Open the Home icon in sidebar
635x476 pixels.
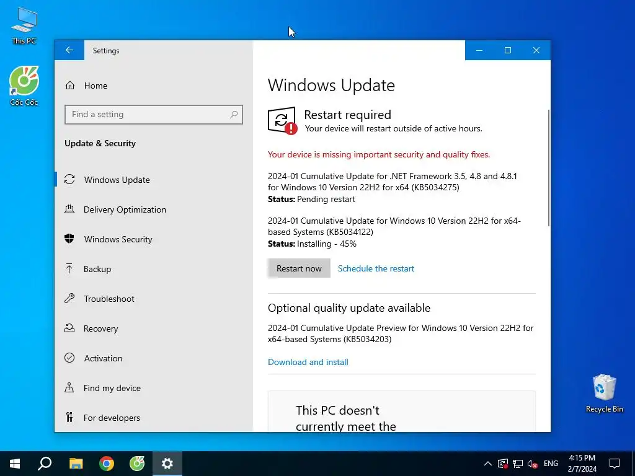tap(70, 86)
